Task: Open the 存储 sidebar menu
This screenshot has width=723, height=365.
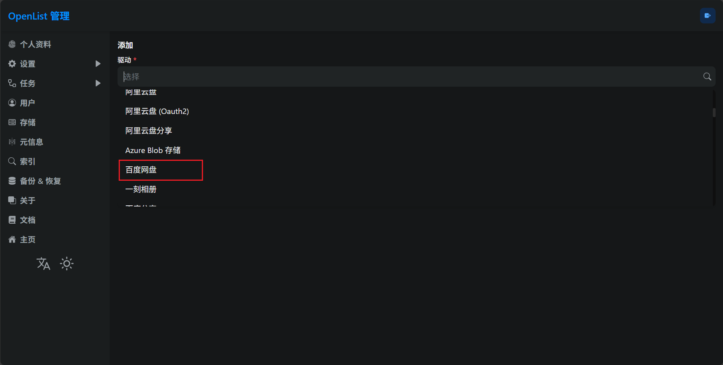Action: pos(27,123)
